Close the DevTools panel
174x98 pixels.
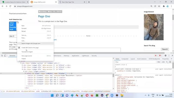[x=172, y=56]
